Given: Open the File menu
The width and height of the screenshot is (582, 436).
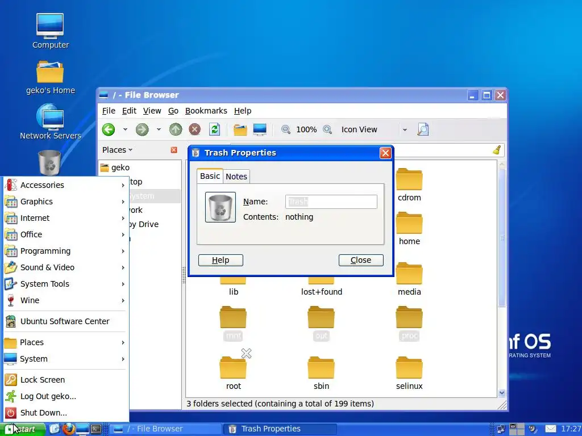Looking at the screenshot, I should click(109, 111).
